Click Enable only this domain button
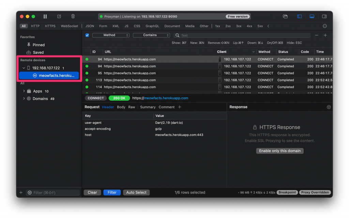This screenshot has width=349, height=219. [280, 151]
